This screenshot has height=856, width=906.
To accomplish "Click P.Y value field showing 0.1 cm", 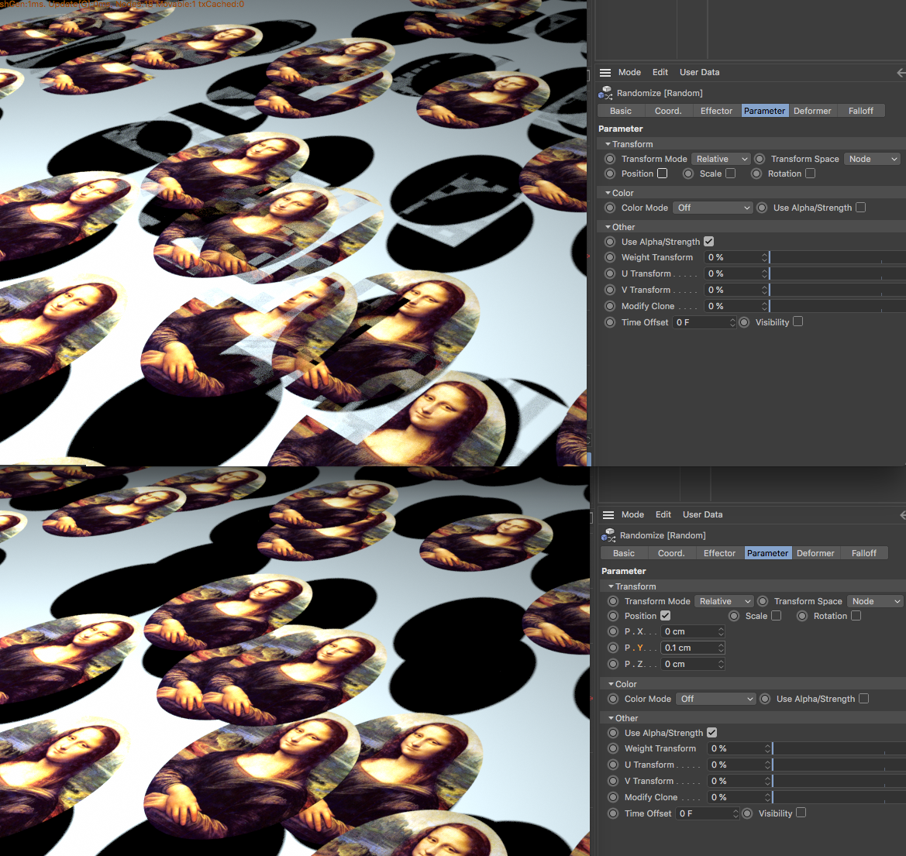I will point(692,648).
